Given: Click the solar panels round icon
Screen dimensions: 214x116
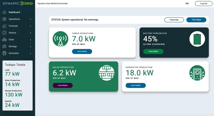Looking at the screenshot, I should click(x=106, y=73).
